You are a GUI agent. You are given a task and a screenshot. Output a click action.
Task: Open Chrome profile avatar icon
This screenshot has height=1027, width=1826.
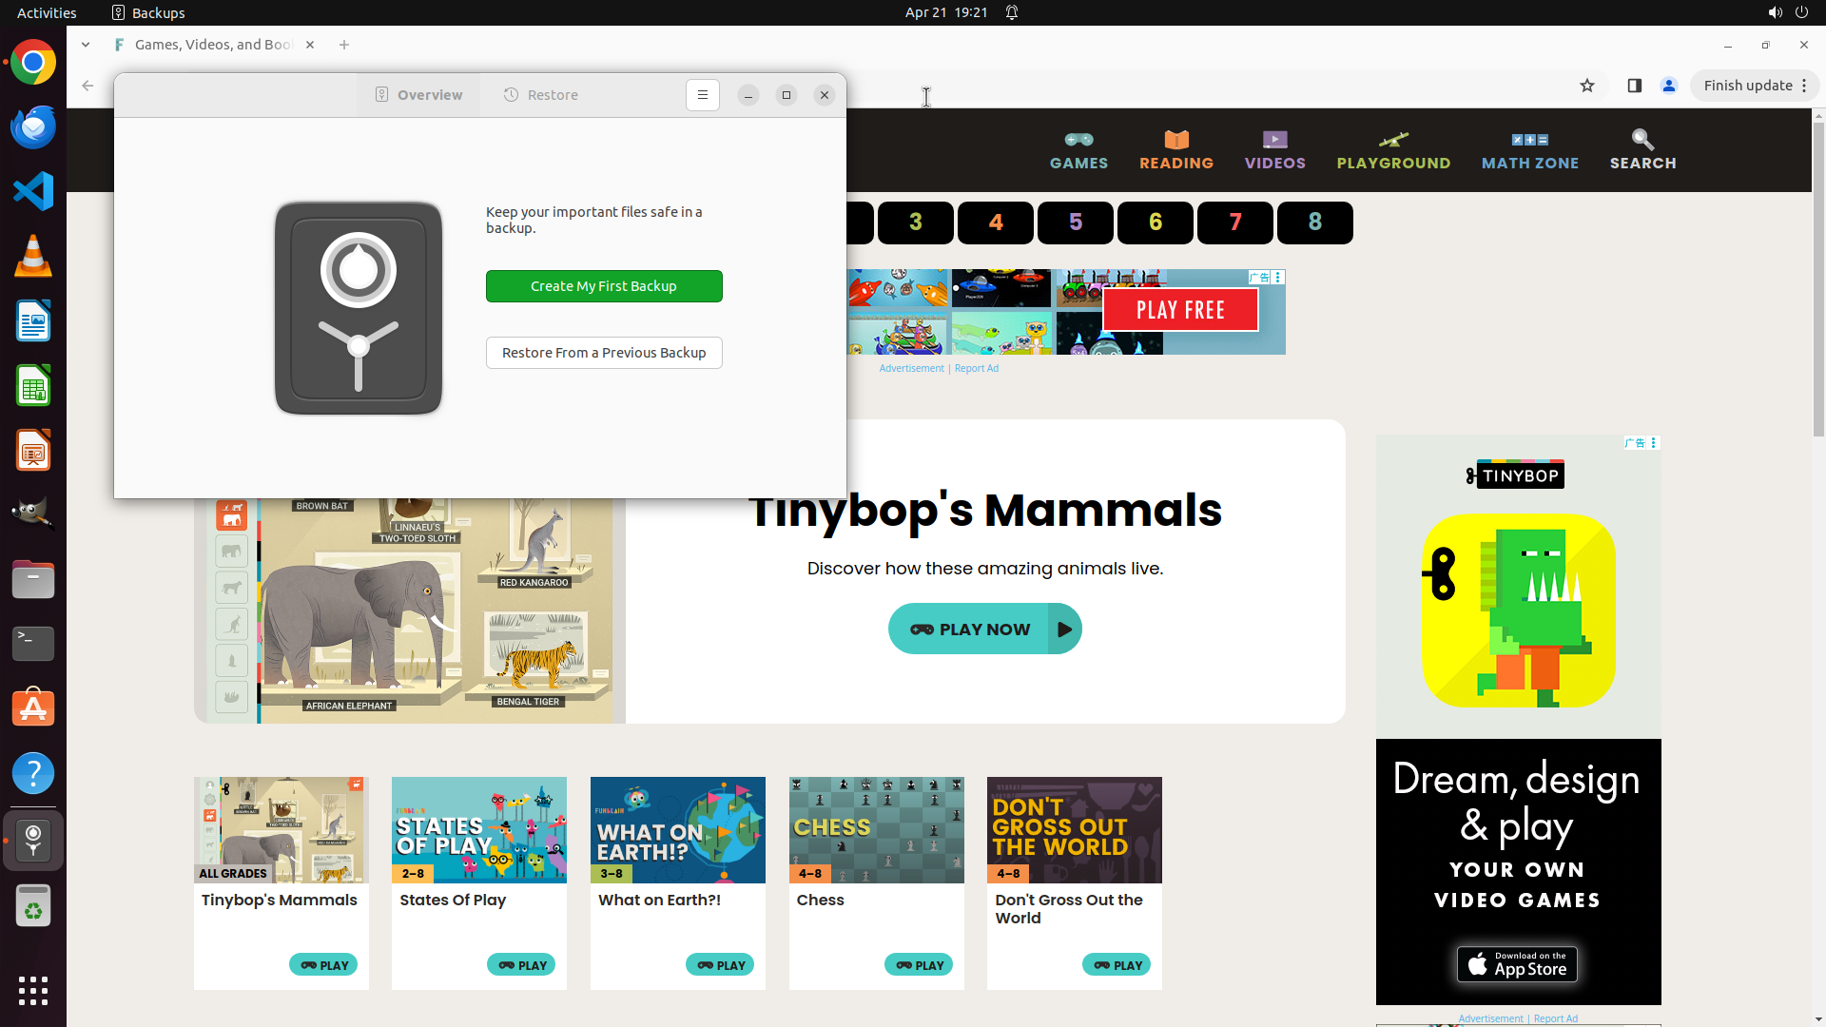[x=1668, y=86]
